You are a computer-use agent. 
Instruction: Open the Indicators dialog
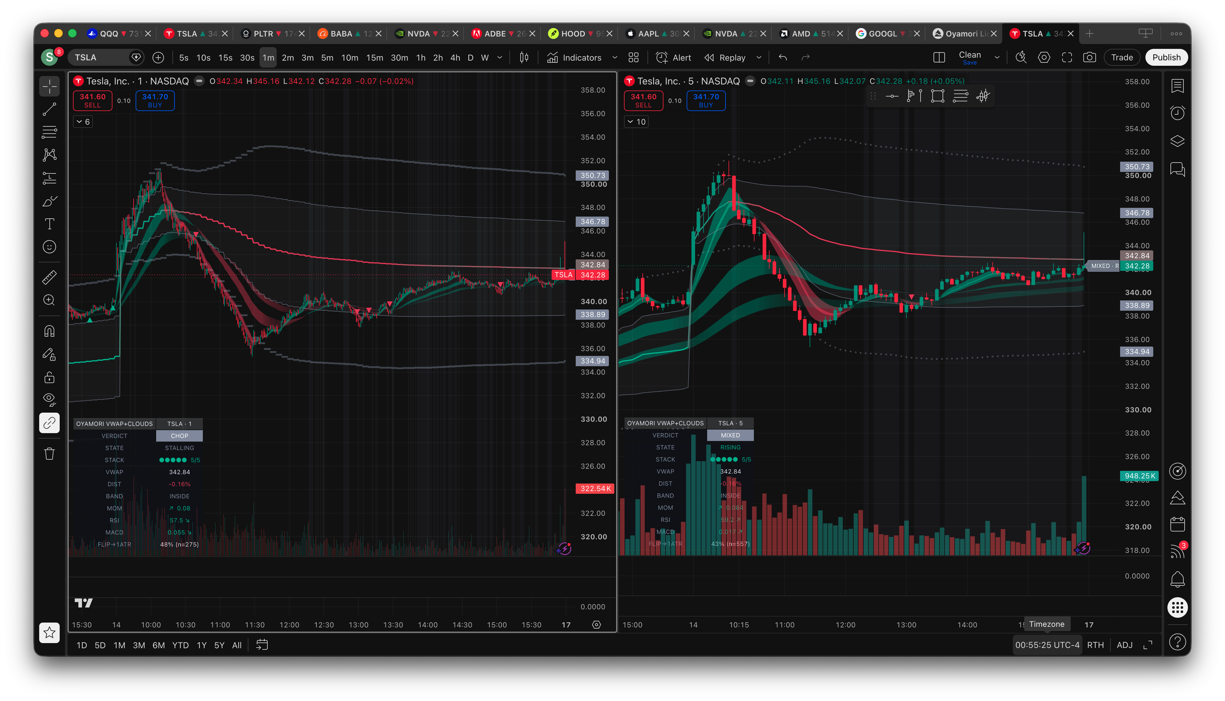574,57
